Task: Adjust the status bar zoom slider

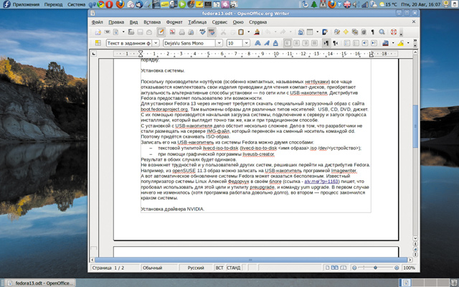Action: pyautogui.click(x=375, y=268)
